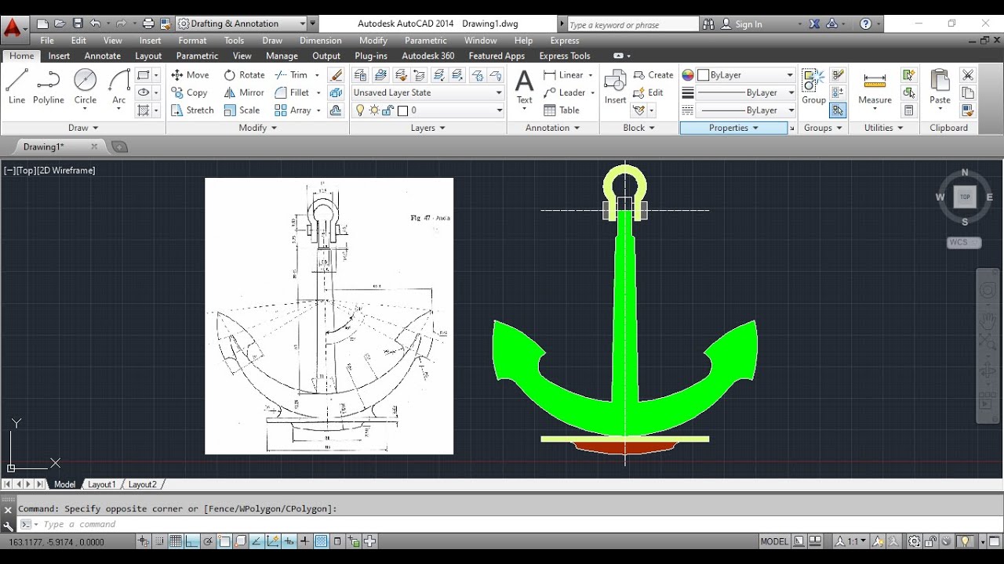Click the Fillet tool
Image resolution: width=1004 pixels, height=564 pixels.
click(x=292, y=92)
